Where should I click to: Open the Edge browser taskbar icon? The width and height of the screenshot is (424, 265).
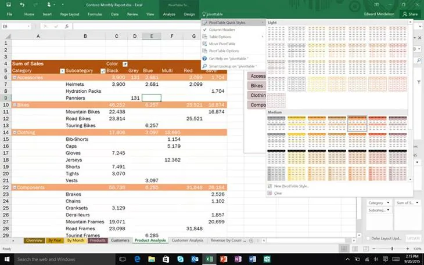pyautogui.click(x=137, y=259)
